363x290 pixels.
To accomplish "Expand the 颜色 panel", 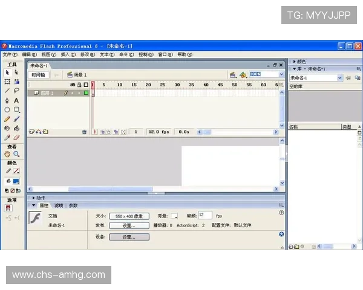I will tap(294, 62).
